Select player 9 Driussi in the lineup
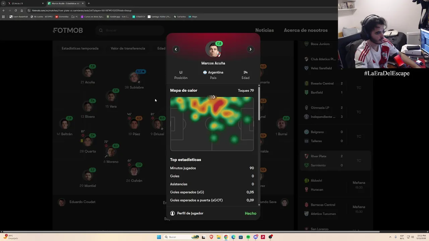The height and width of the screenshot is (241, 429). coord(158,126)
